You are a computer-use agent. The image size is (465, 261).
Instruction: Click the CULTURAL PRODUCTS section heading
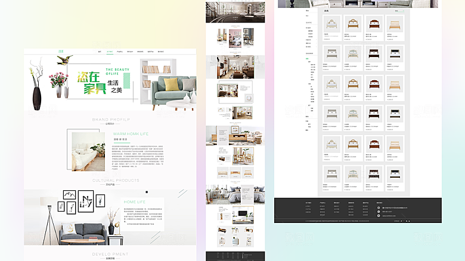[116, 180]
